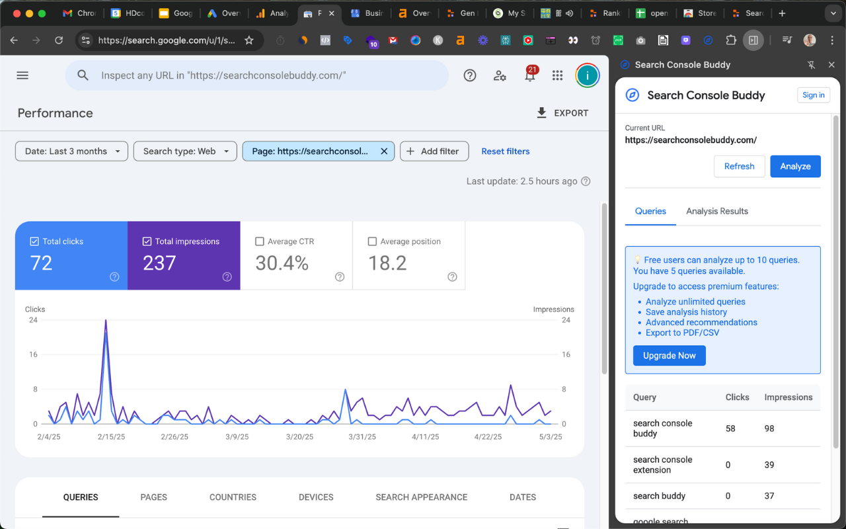Click the Upgrade Now button
The height and width of the screenshot is (529, 846).
click(x=669, y=355)
